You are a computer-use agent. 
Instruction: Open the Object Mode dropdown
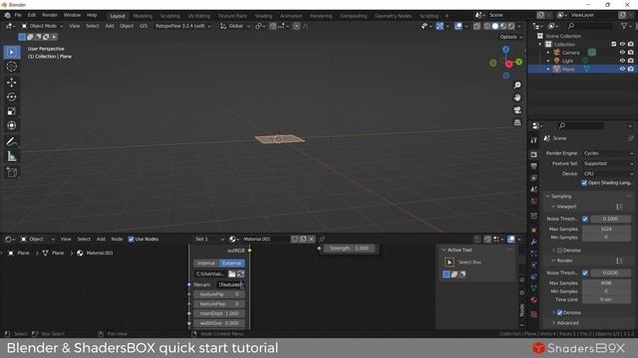click(42, 26)
